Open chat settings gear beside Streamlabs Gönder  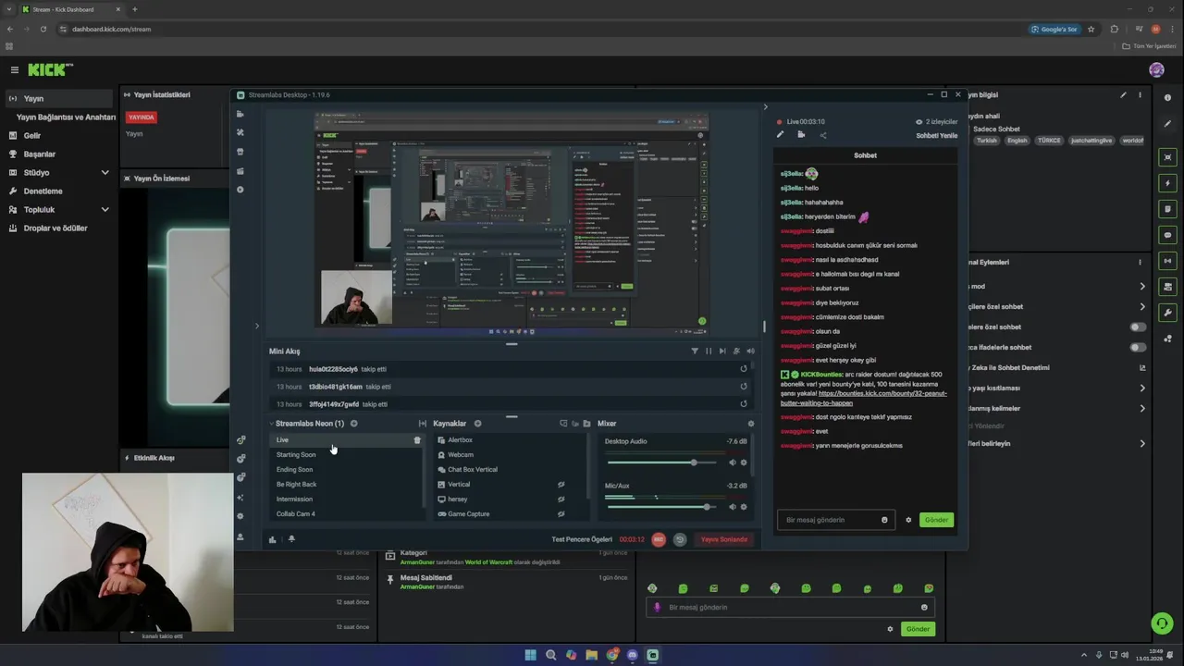click(x=908, y=520)
